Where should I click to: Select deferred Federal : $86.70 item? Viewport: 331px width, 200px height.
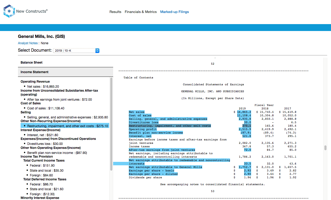41,184
